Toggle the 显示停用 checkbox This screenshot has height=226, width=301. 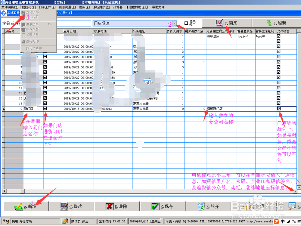point(186,23)
